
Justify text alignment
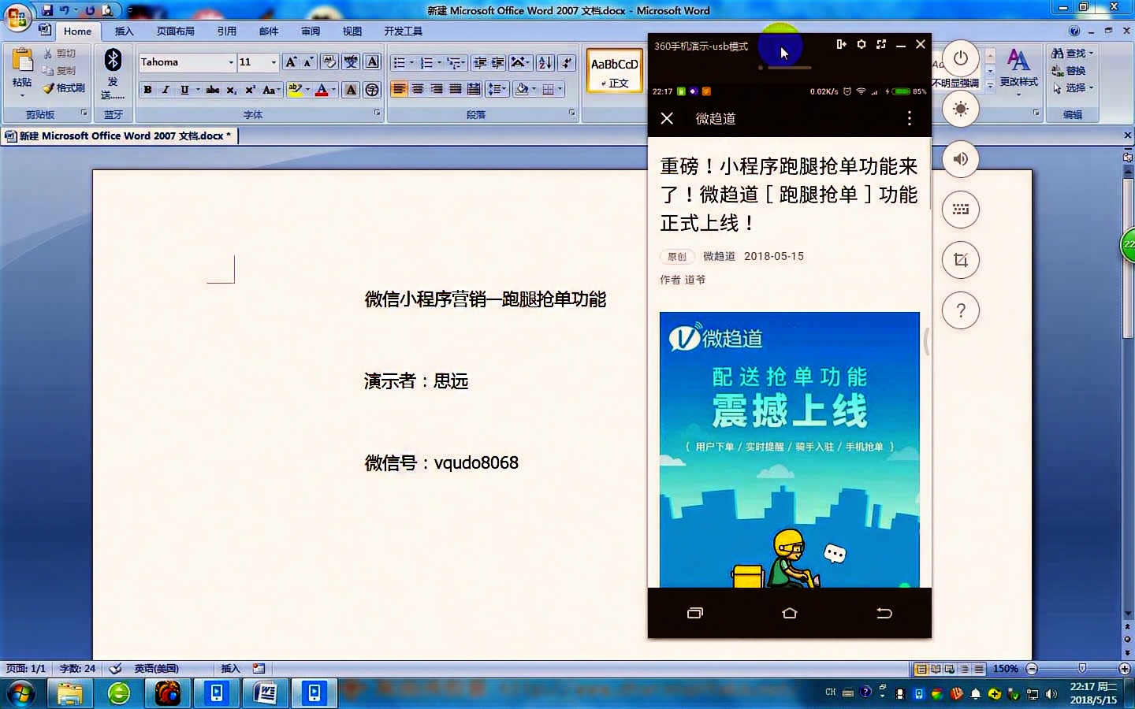455,89
